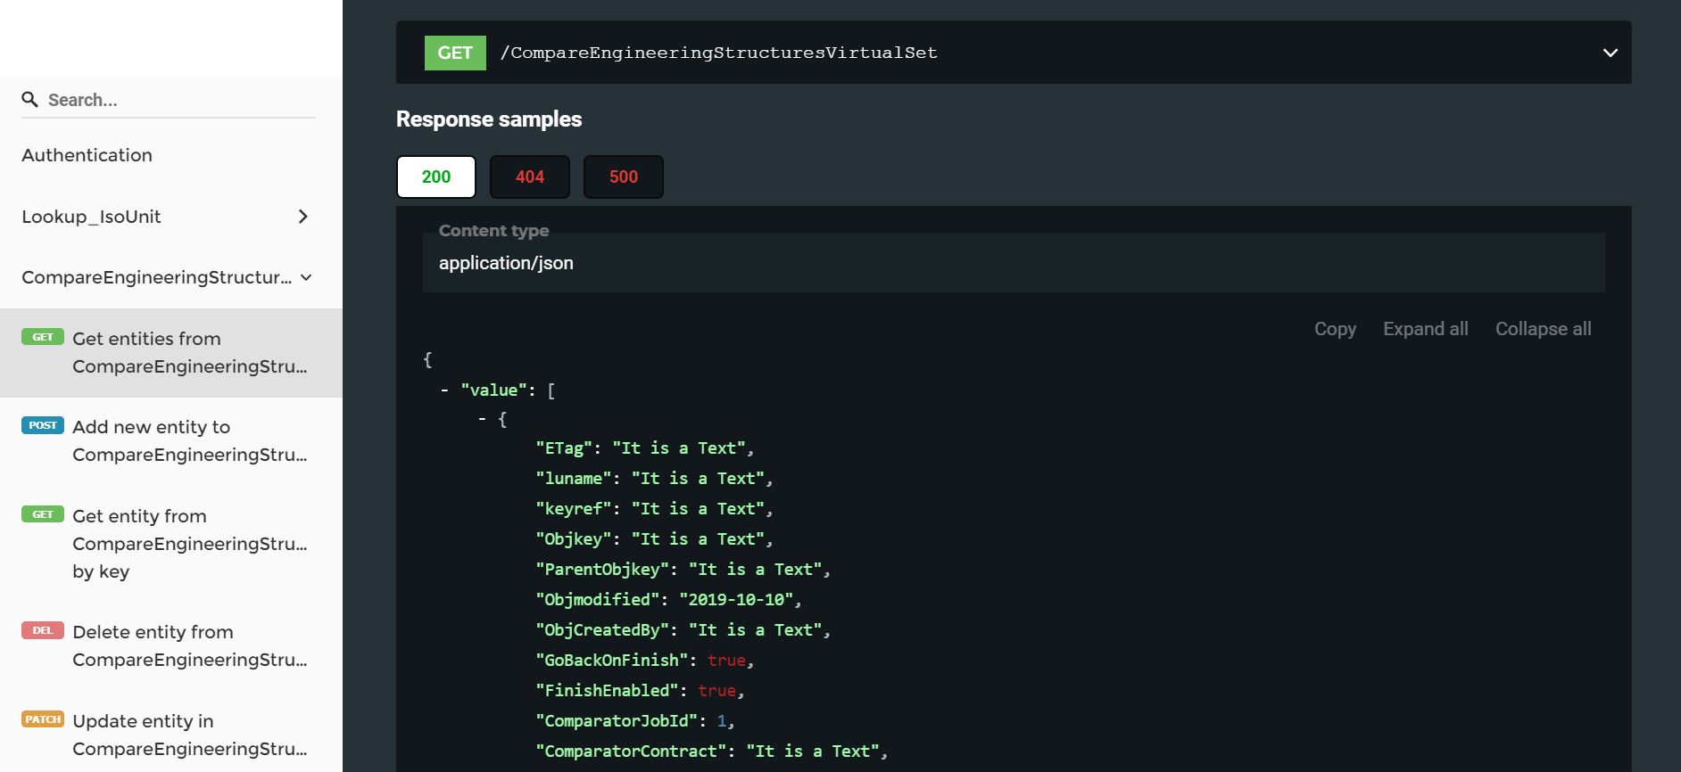
Task: Collapse CompareEngineeringStructur... group using its chevron
Action: (x=306, y=277)
